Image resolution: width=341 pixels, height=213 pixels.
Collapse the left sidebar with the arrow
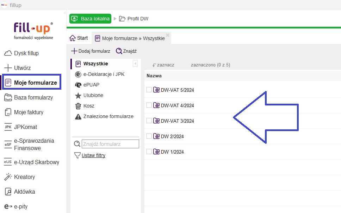point(64,13)
